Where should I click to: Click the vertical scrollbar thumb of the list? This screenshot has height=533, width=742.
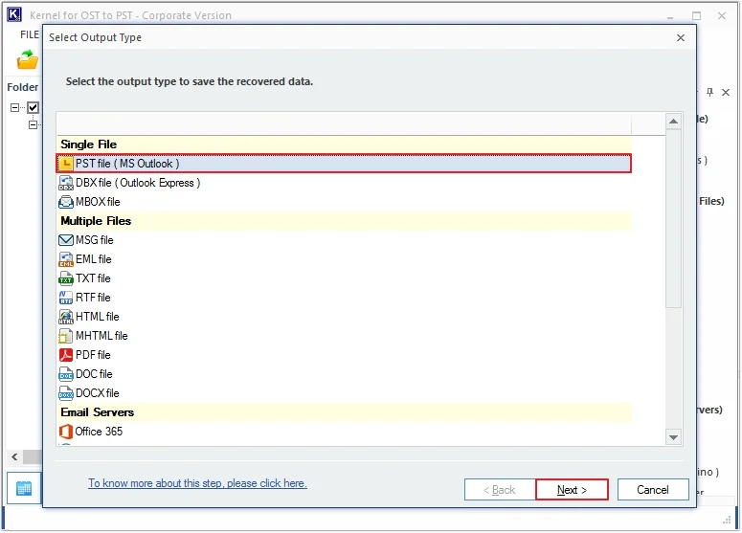click(673, 218)
